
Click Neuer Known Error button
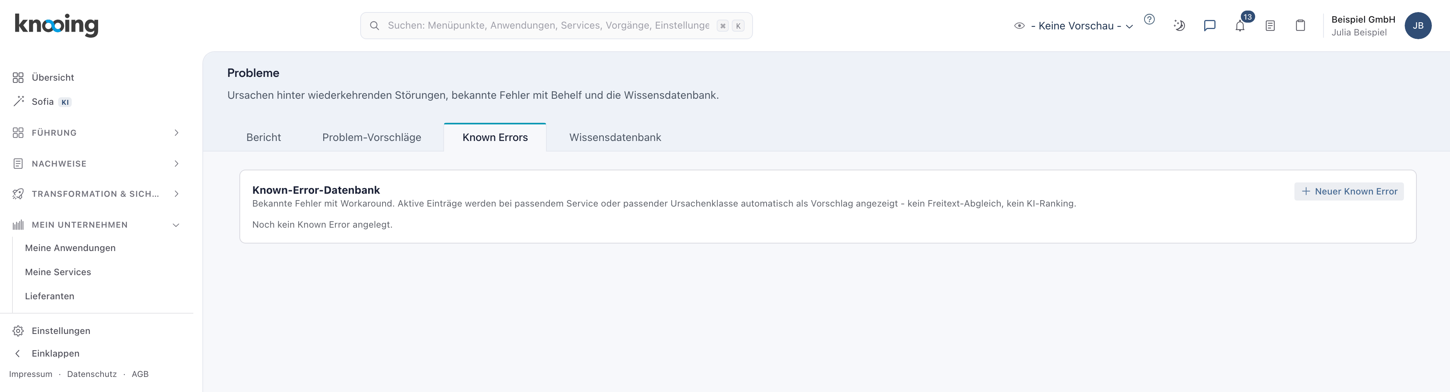[1349, 191]
